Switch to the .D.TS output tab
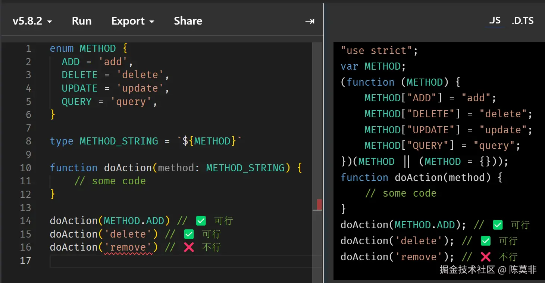The height and width of the screenshot is (283, 545). click(523, 21)
